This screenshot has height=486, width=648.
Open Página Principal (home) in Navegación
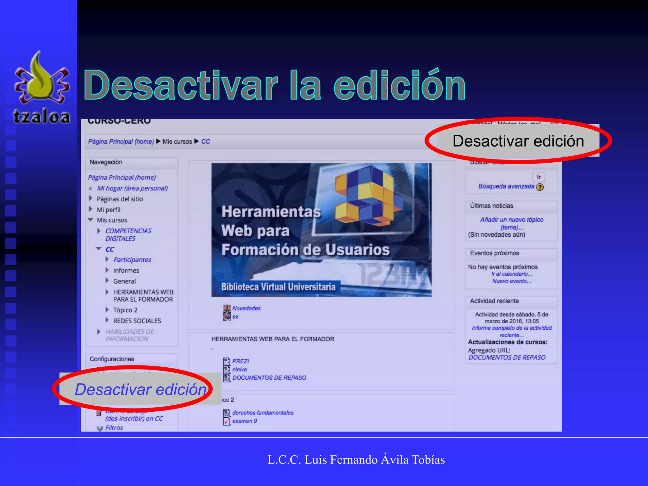pos(122,178)
